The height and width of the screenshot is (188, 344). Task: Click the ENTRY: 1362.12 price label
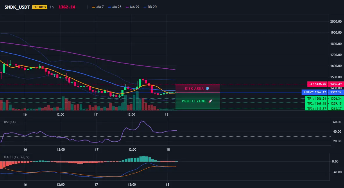315,92
